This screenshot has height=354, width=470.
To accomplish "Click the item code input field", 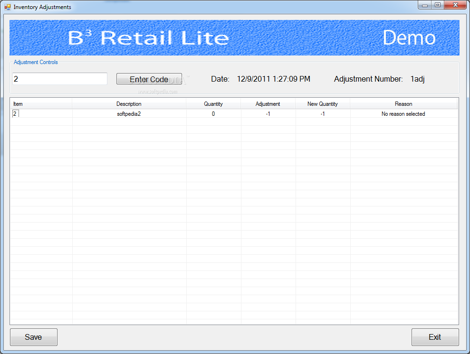I will point(60,79).
